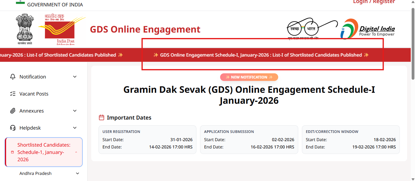Select the Vacant Posts checklist icon

coord(13,94)
